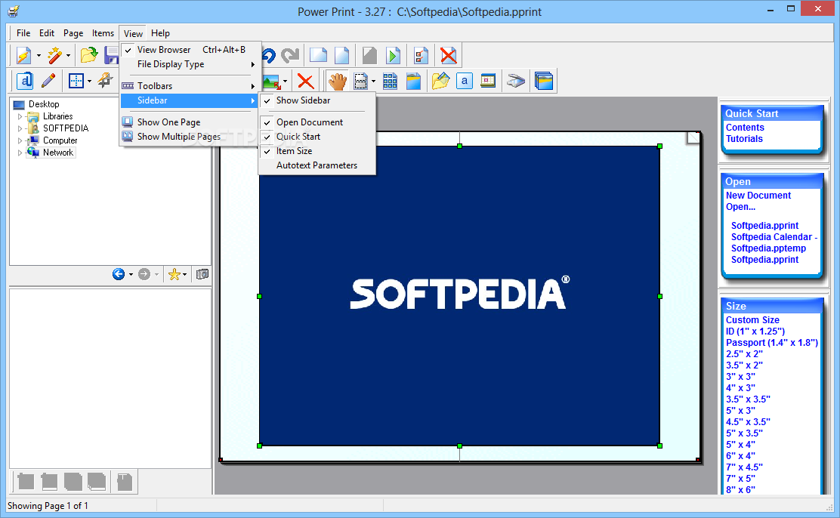Select the Desktop tree item
Viewport: 840px width, 518px height.
(44, 104)
